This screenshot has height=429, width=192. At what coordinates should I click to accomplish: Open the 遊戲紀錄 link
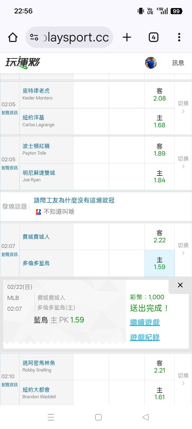click(145, 337)
